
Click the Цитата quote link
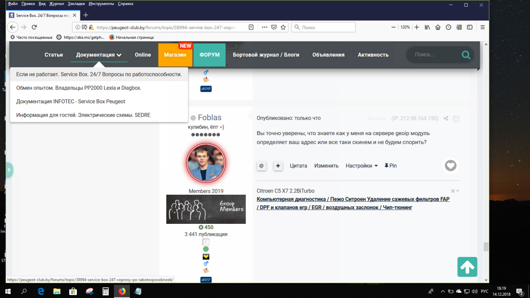coord(298,166)
